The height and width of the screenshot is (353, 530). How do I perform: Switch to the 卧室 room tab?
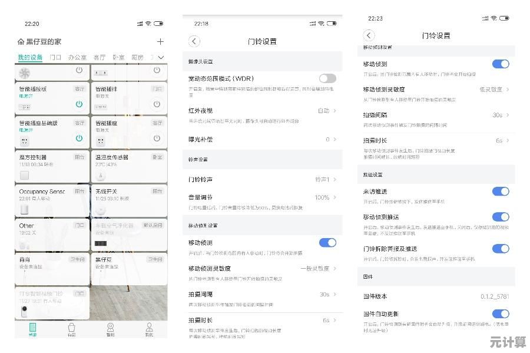coord(118,58)
